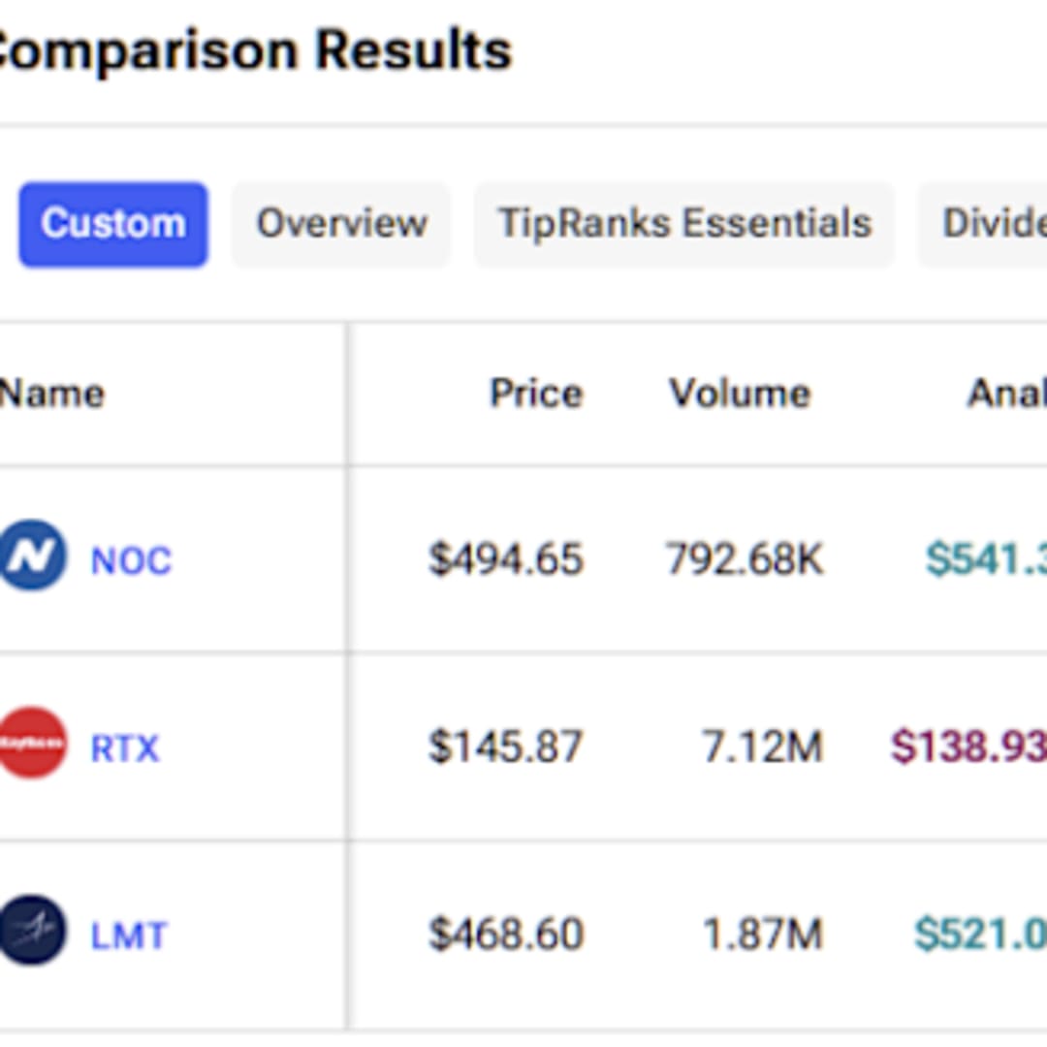
Task: Click the RTX volume value 7.12M
Action: coord(762,746)
